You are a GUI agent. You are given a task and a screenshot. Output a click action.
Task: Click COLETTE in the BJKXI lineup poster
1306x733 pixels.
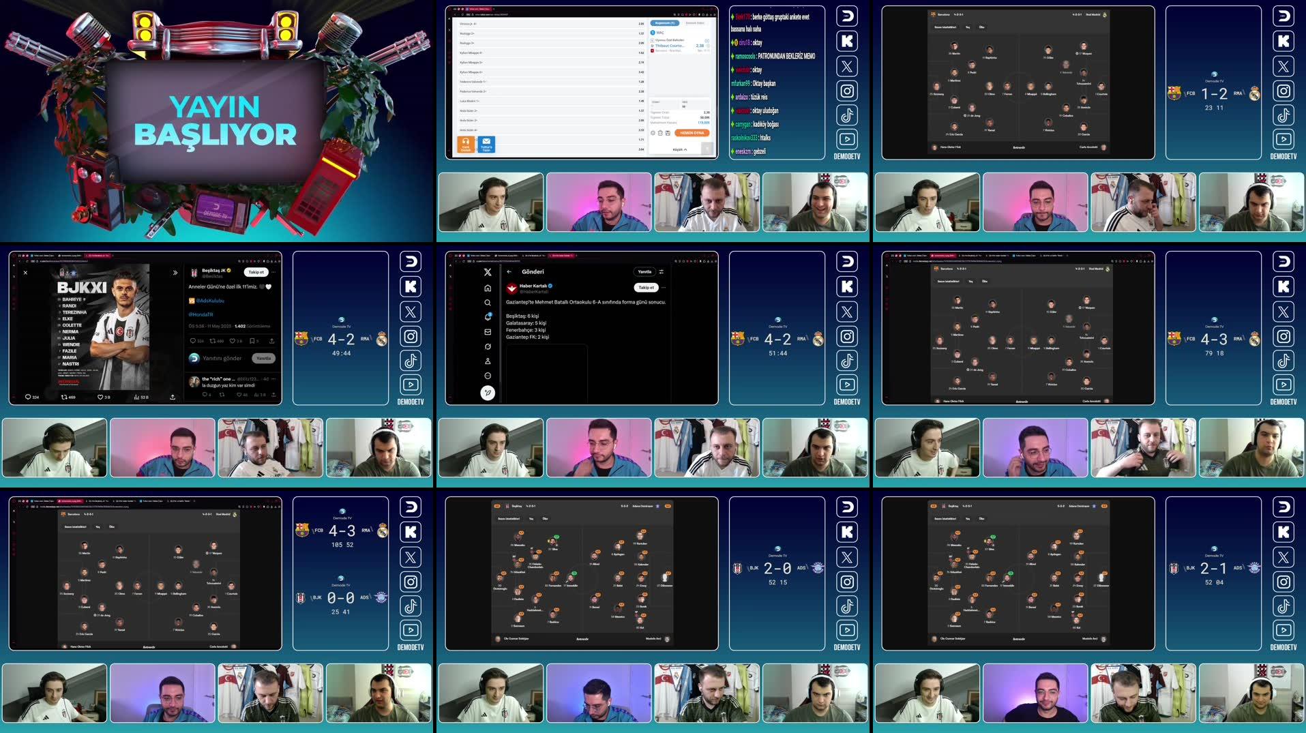tap(72, 325)
